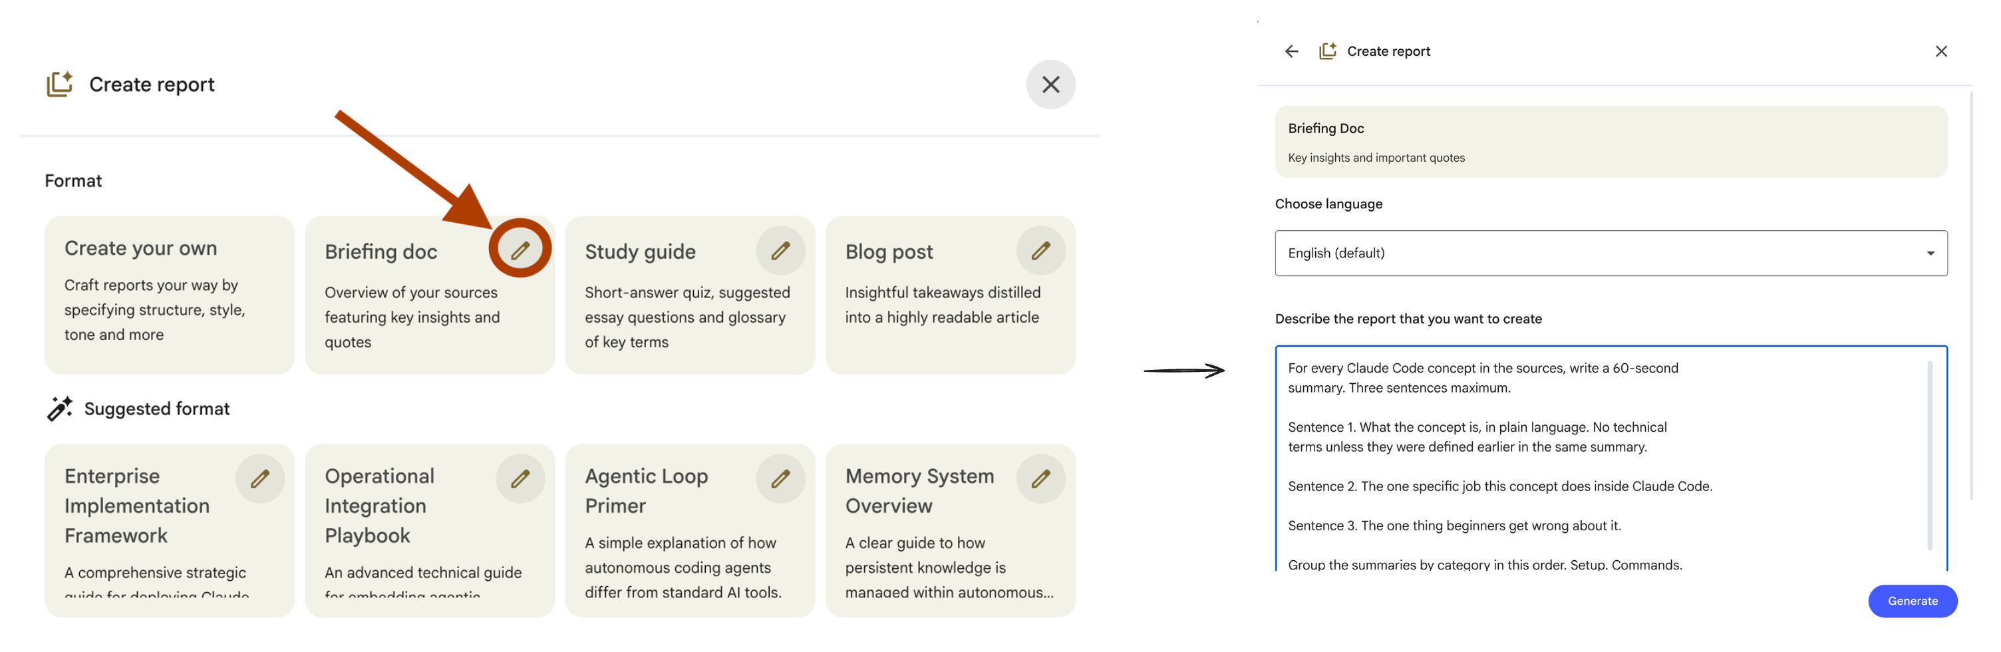Viewport: 2001px width, 652px height.
Task: Click the Generate button
Action: pos(1912,601)
